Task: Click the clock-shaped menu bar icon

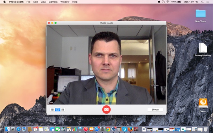Action: pyautogui.click(x=163, y=2)
